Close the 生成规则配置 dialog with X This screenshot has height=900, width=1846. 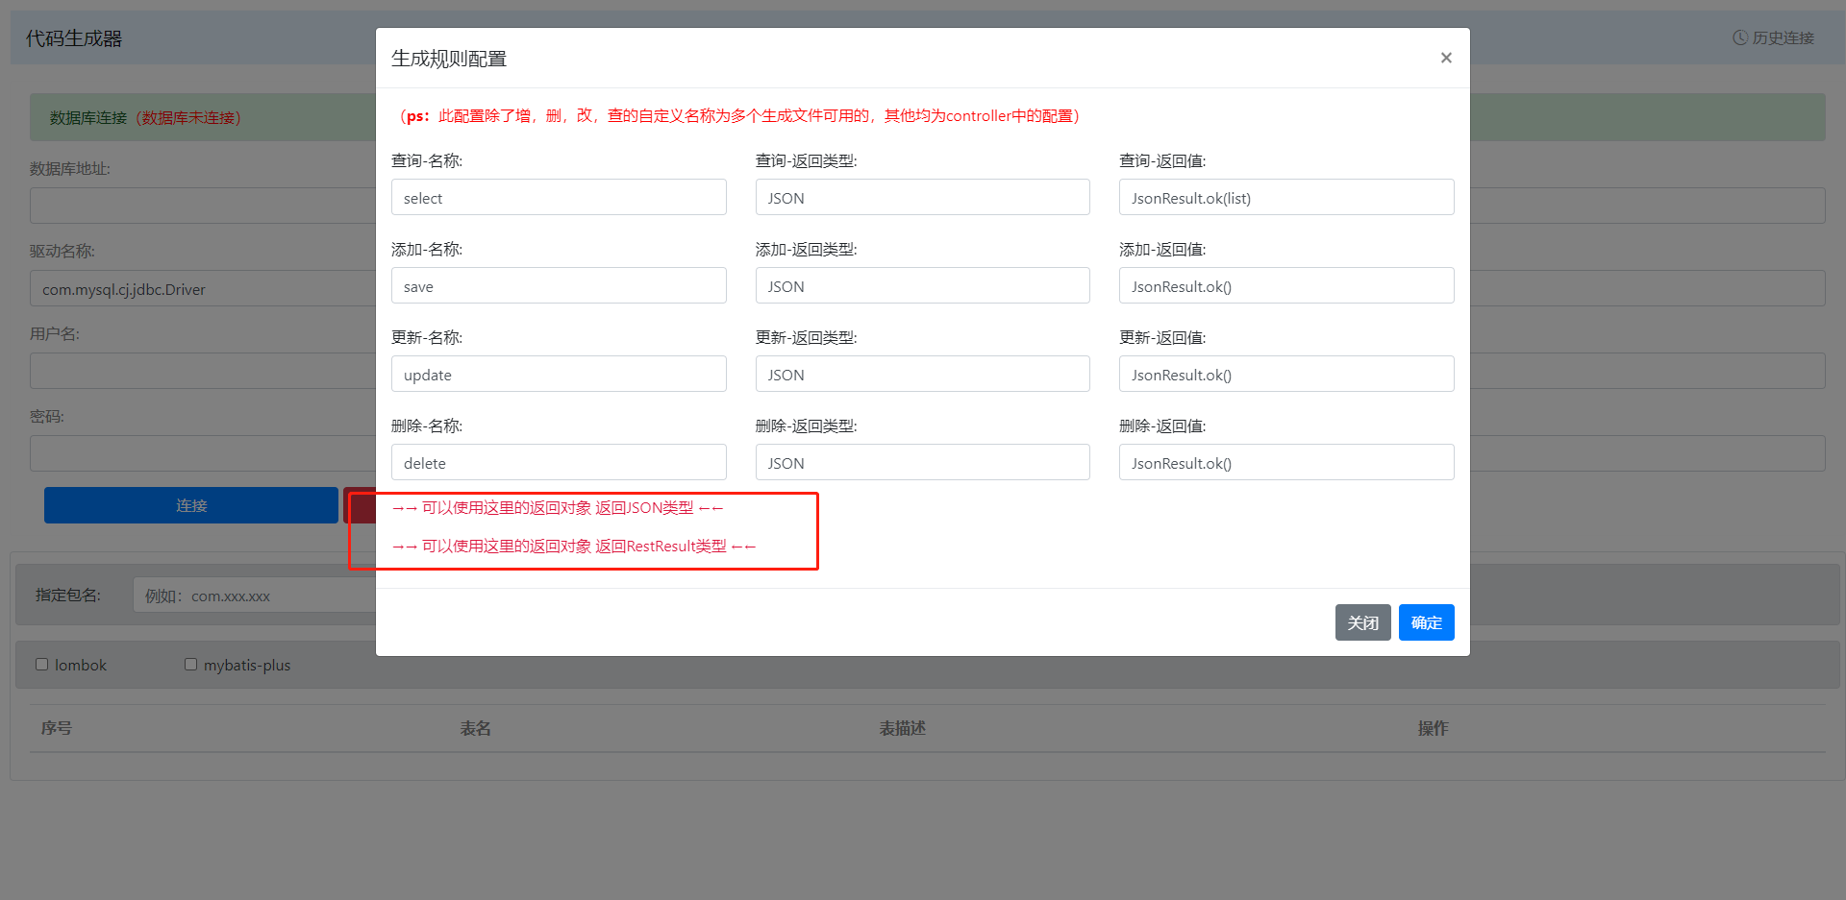1445,58
